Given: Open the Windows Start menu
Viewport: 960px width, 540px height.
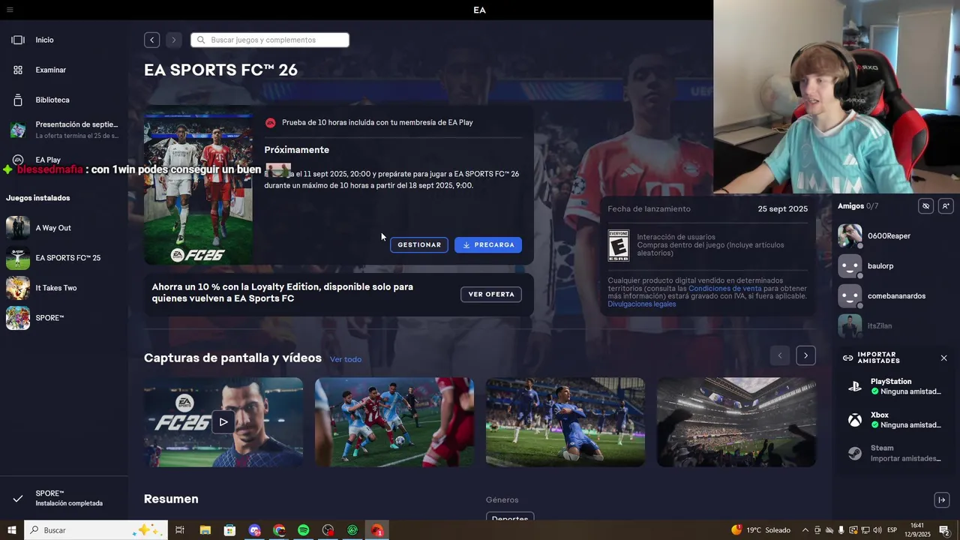Looking at the screenshot, I should click(12, 530).
